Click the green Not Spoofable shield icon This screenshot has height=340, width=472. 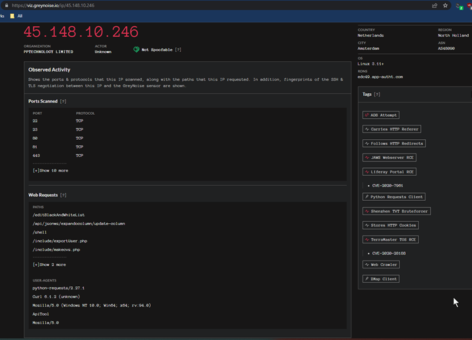[x=136, y=49]
